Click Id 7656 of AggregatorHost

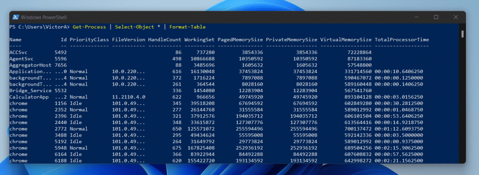tap(60, 65)
